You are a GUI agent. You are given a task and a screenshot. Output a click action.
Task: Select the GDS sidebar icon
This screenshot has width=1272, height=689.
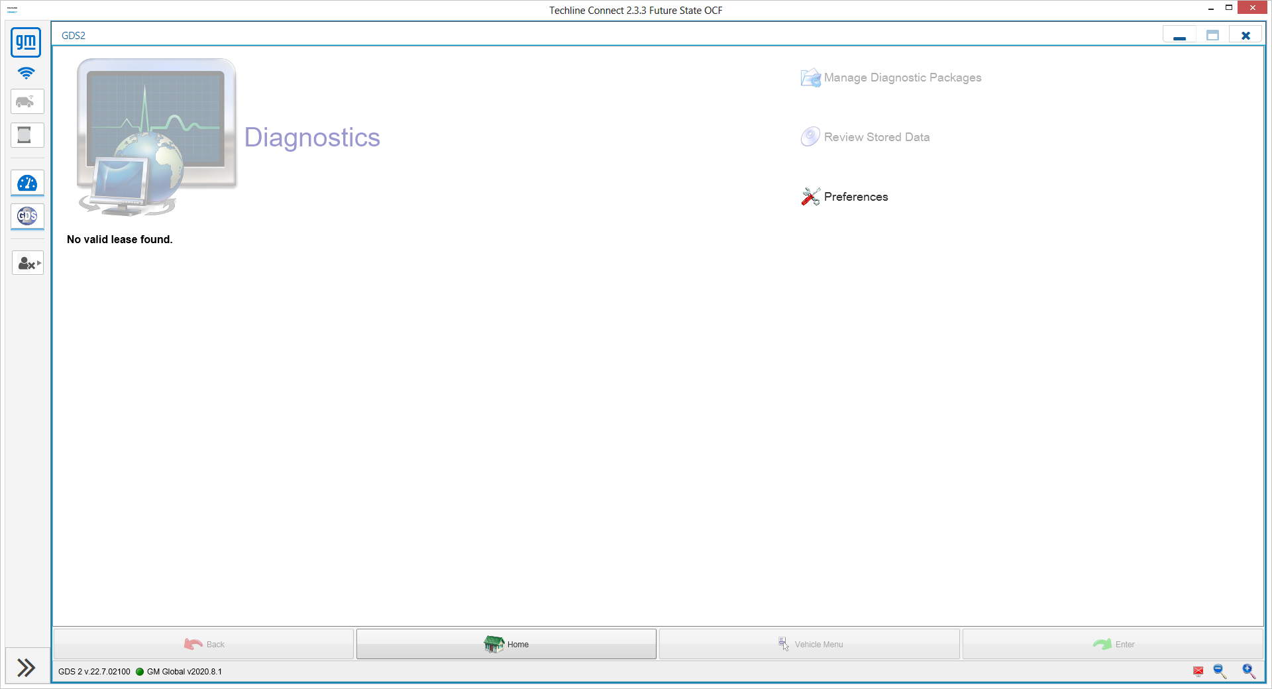click(27, 216)
